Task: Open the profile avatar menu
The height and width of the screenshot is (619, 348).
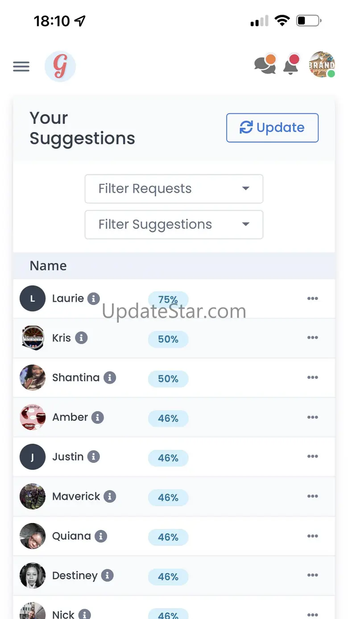Action: point(322,65)
